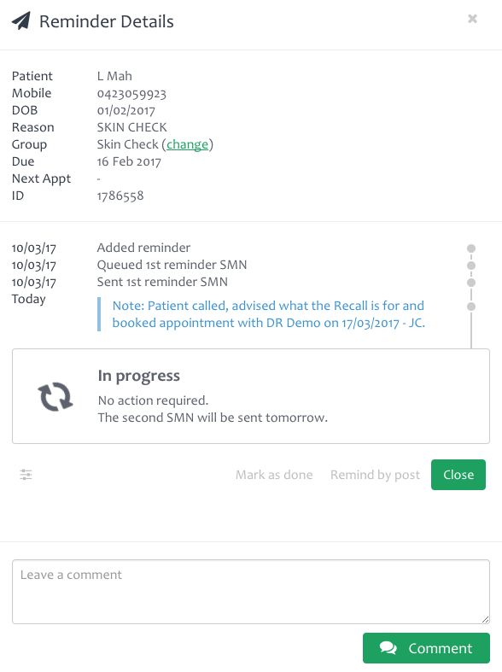Select the timeline dot for Sent 1st reminder
The height and width of the screenshot is (672, 502).
point(471,283)
